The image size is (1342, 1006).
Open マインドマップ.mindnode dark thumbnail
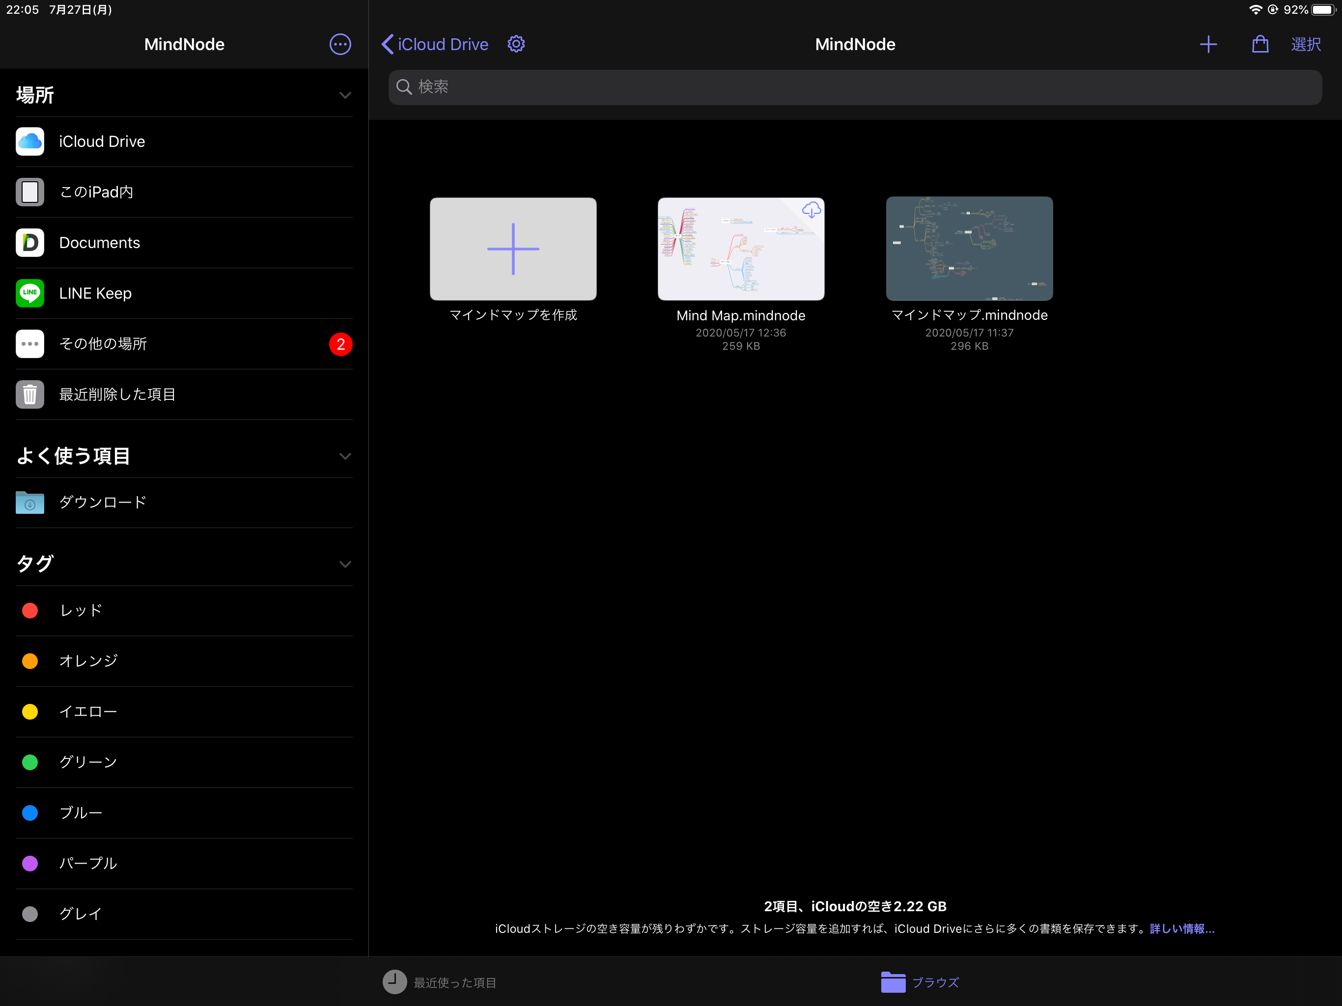point(969,248)
